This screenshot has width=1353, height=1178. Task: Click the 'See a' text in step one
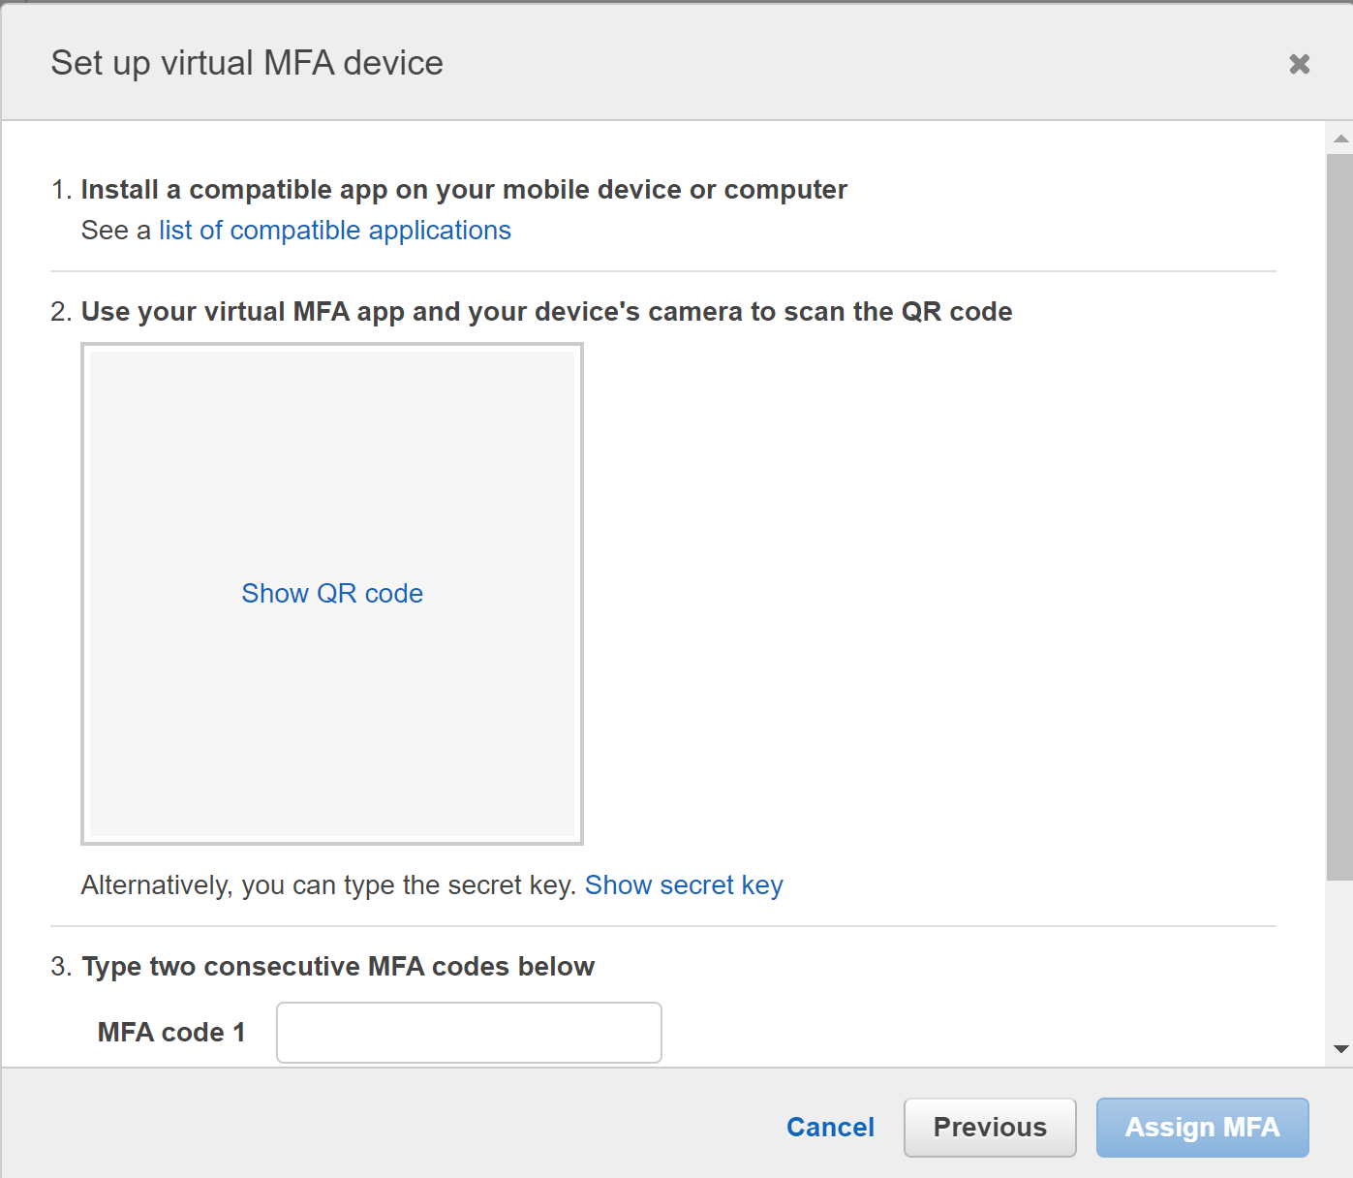tap(115, 231)
